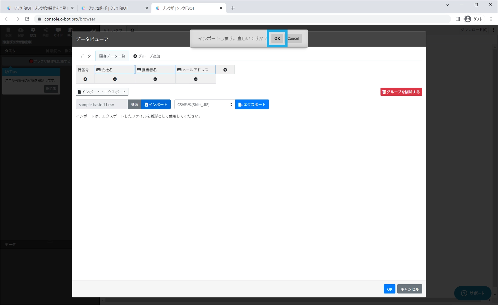
Task: Toggle the インポート・エクスポート section
Action: click(102, 92)
